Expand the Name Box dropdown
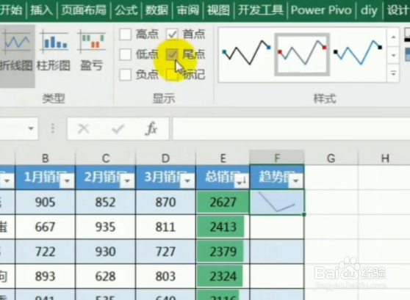 pos(31,128)
